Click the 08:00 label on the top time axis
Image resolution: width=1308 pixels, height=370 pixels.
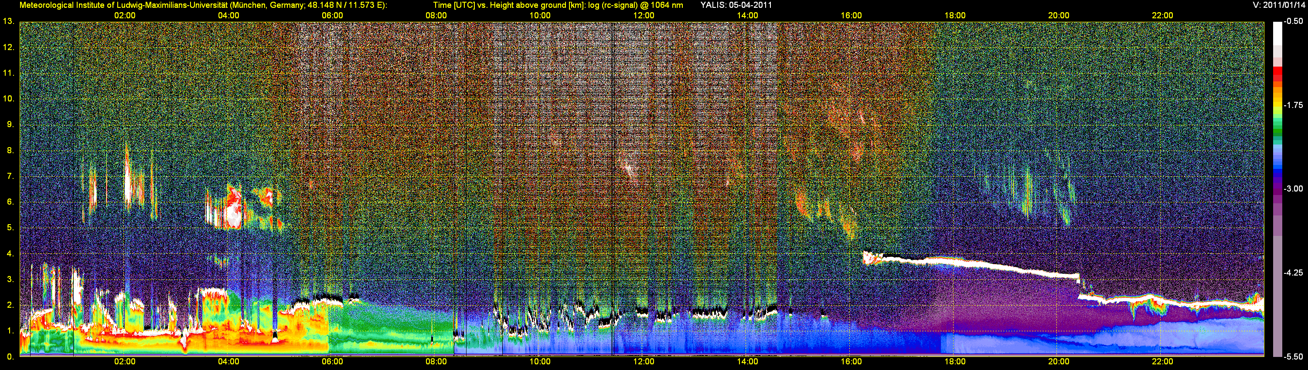click(436, 15)
